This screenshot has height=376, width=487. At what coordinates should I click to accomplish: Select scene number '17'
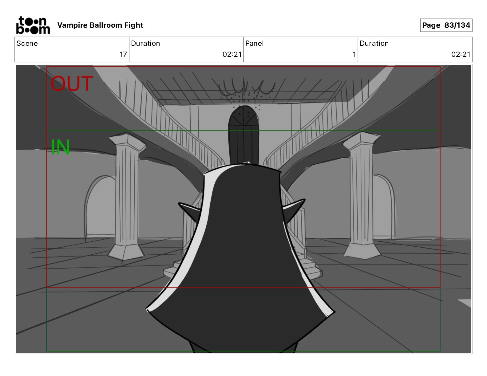(x=123, y=54)
